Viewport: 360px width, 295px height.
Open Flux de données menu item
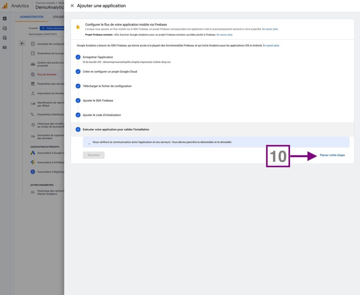[47, 74]
